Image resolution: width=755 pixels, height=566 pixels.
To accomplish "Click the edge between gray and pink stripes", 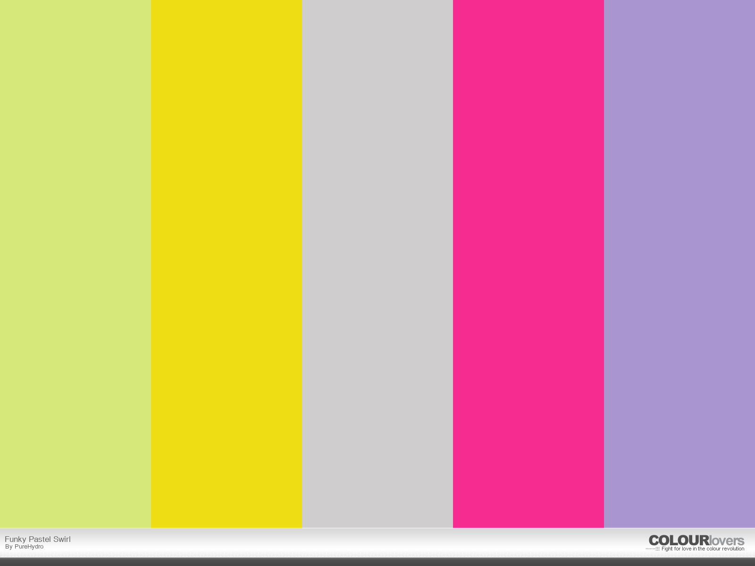I will click(453, 264).
